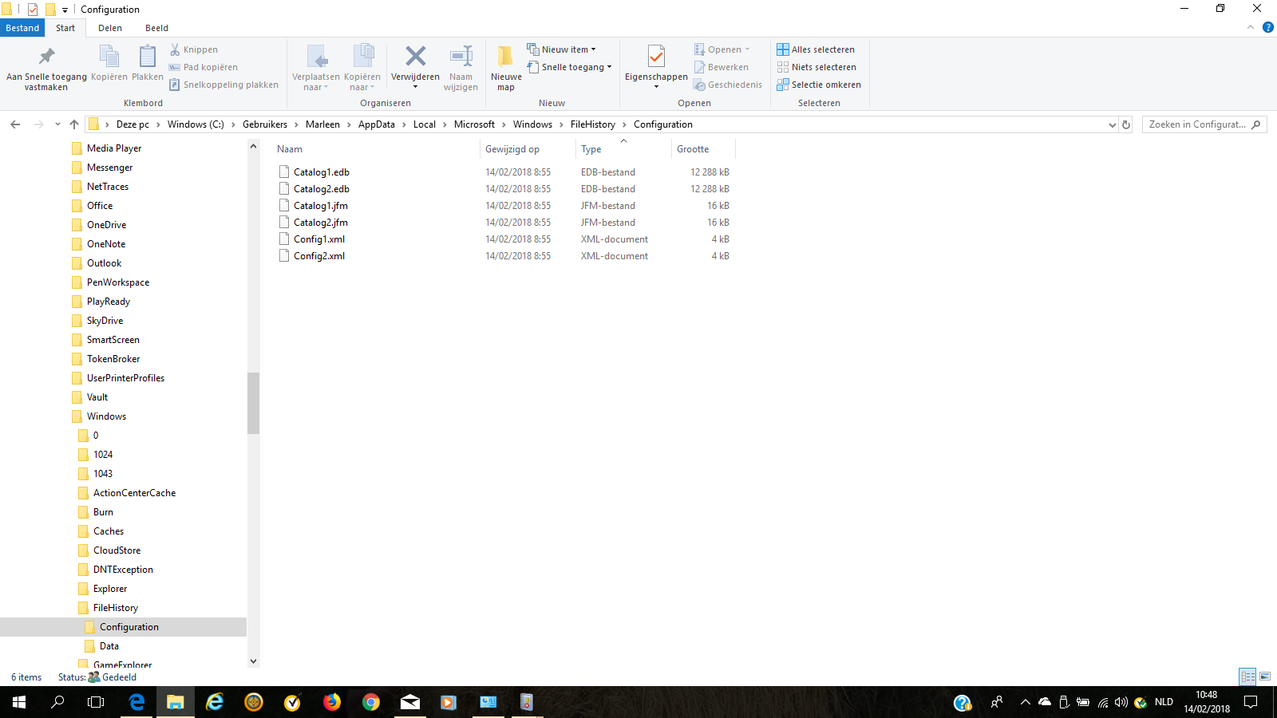Click the Knippen scissors icon
Viewport: 1277px width, 718px height.
[175, 49]
